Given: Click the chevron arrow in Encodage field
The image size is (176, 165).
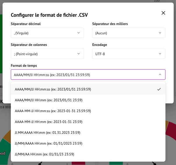Looking at the screenshot, I should (160, 54).
